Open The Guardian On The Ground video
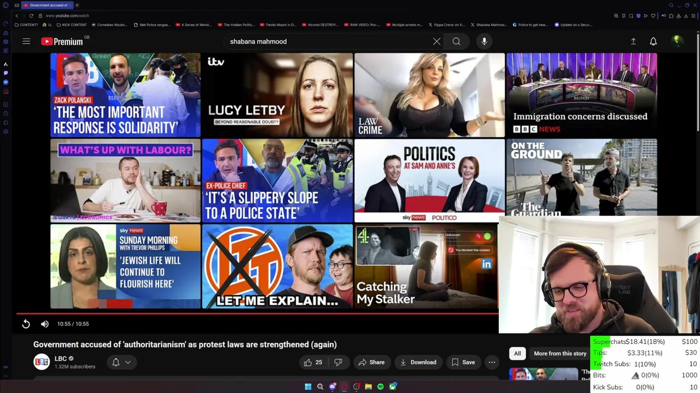Image resolution: width=700 pixels, height=393 pixels. 581,177
